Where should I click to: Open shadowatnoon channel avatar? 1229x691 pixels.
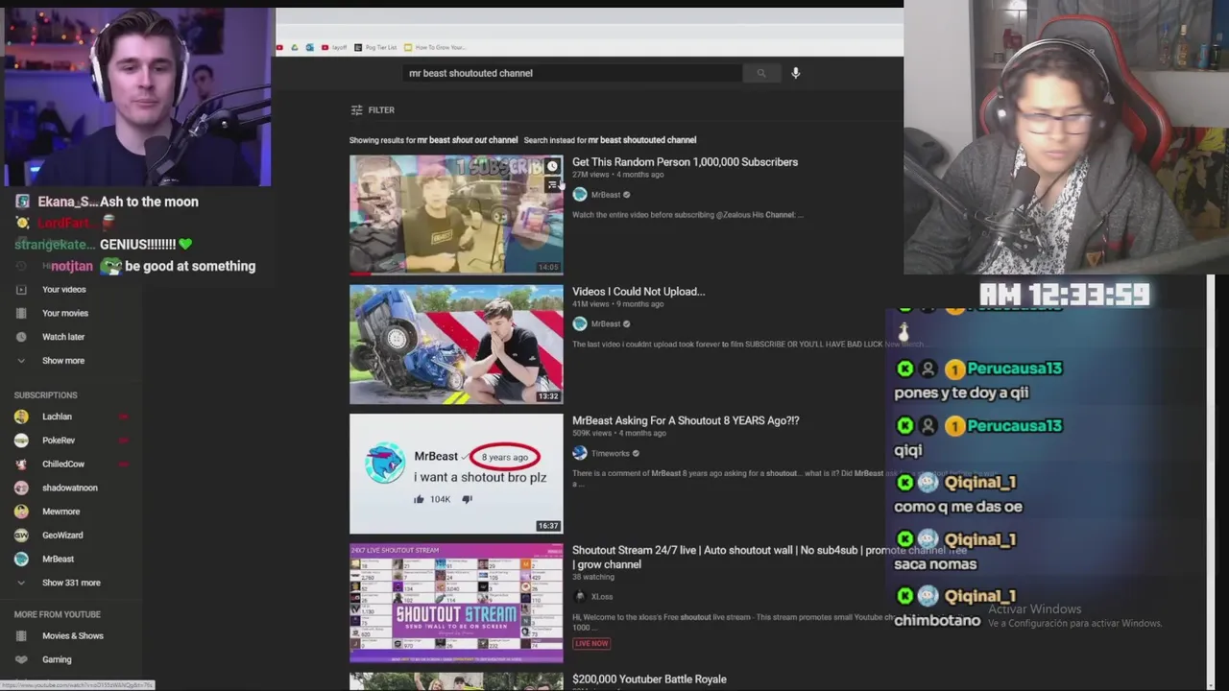[21, 488]
